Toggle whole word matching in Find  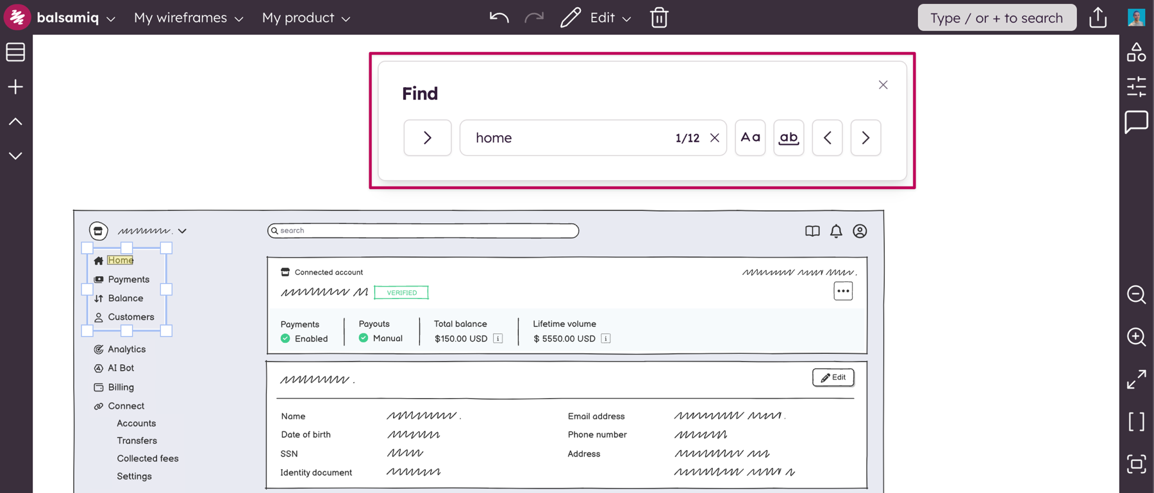(x=789, y=137)
